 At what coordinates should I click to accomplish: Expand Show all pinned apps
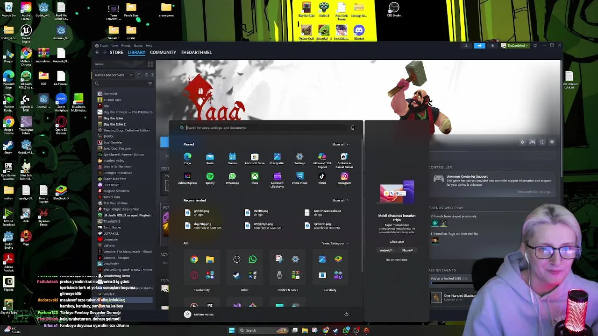click(x=340, y=144)
